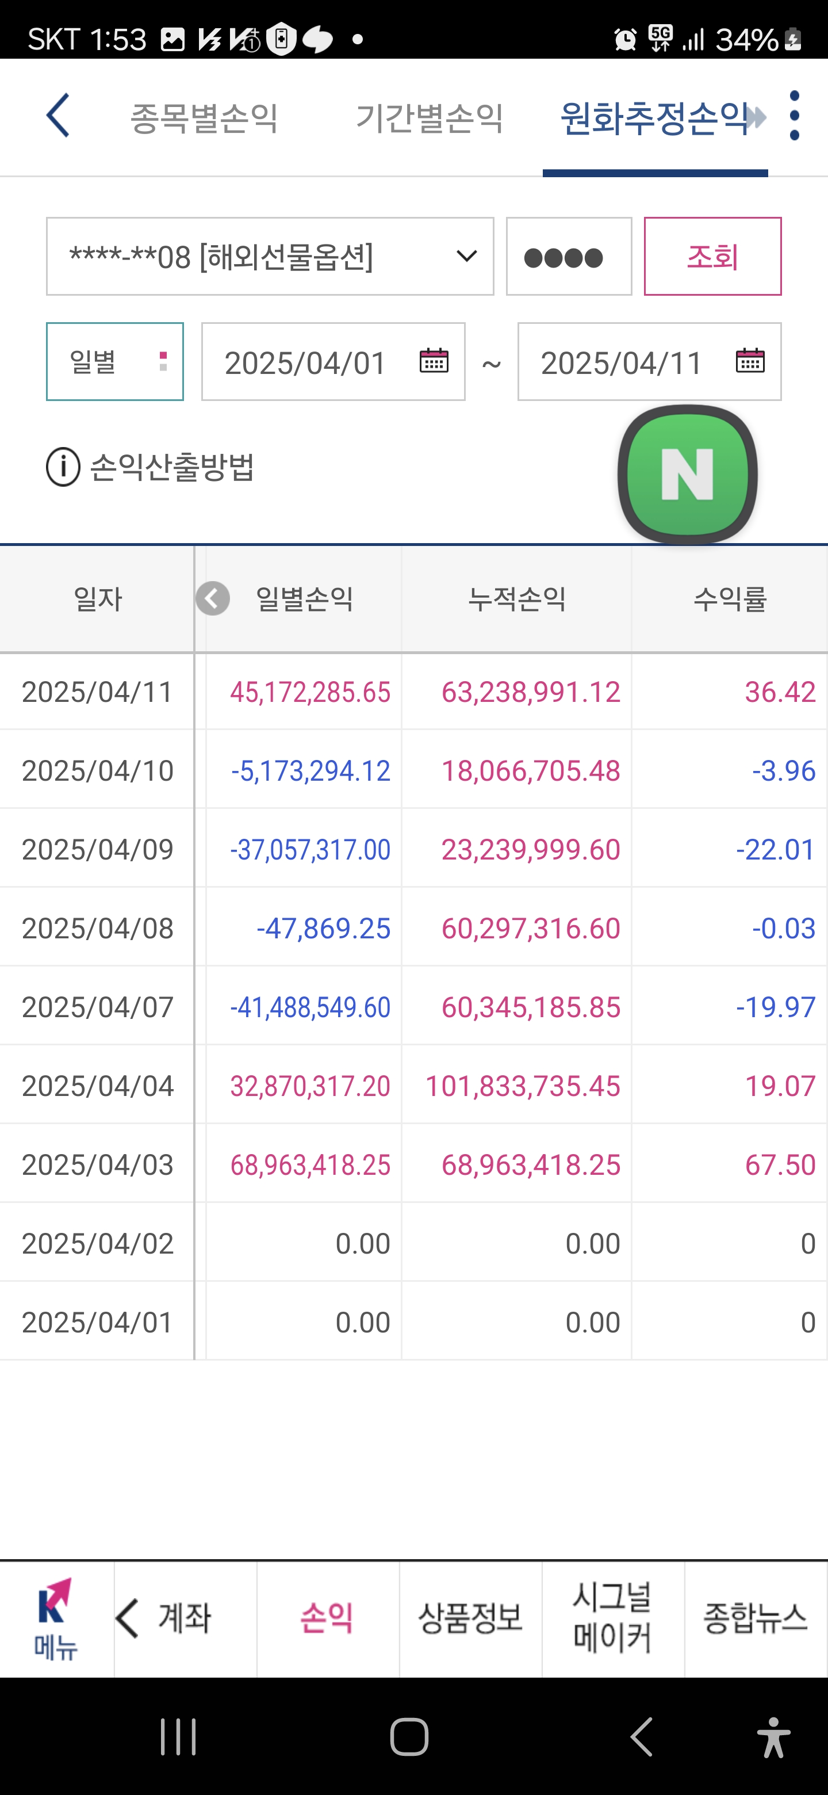Tap Android recent apps button
Viewport: 828px width, 1795px height.
(x=178, y=1736)
